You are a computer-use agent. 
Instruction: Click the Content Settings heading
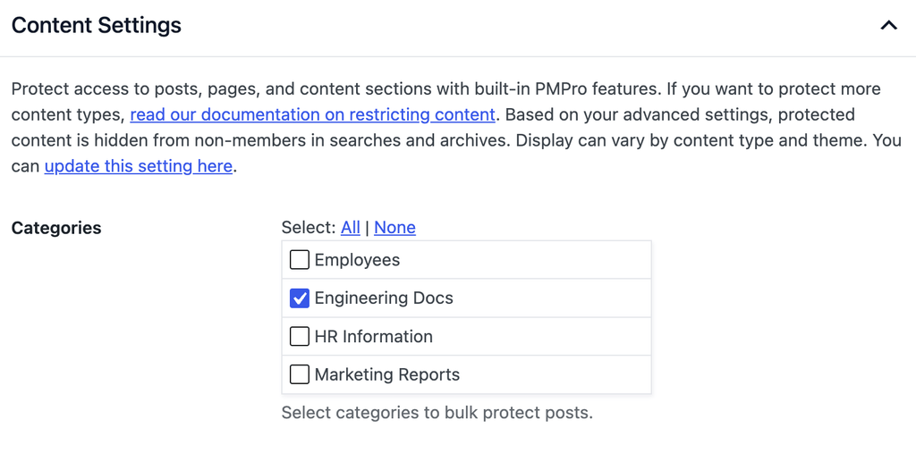(x=97, y=26)
